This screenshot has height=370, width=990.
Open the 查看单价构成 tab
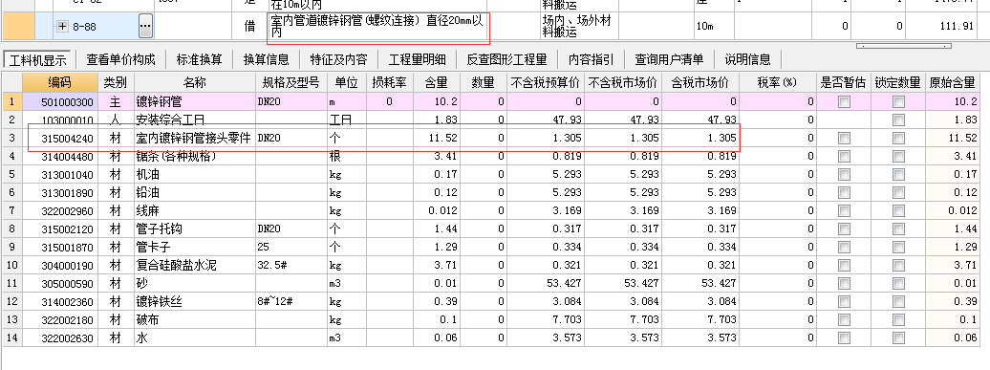coord(120,59)
